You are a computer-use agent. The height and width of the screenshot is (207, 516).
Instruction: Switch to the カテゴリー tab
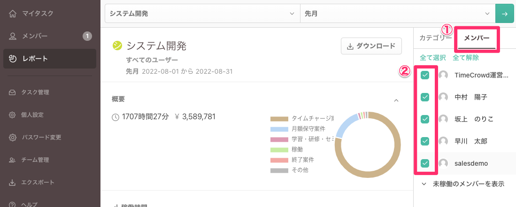435,38
